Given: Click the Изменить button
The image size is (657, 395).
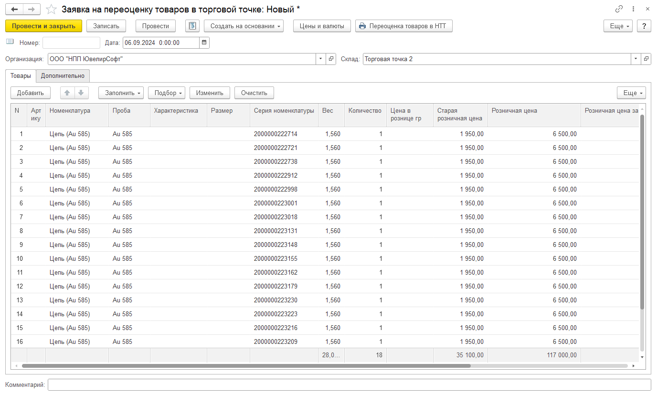Looking at the screenshot, I should [210, 93].
